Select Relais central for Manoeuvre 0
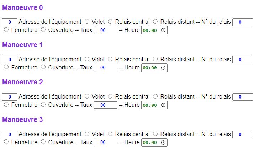The width and height of the screenshot is (259, 151). pos(110,22)
